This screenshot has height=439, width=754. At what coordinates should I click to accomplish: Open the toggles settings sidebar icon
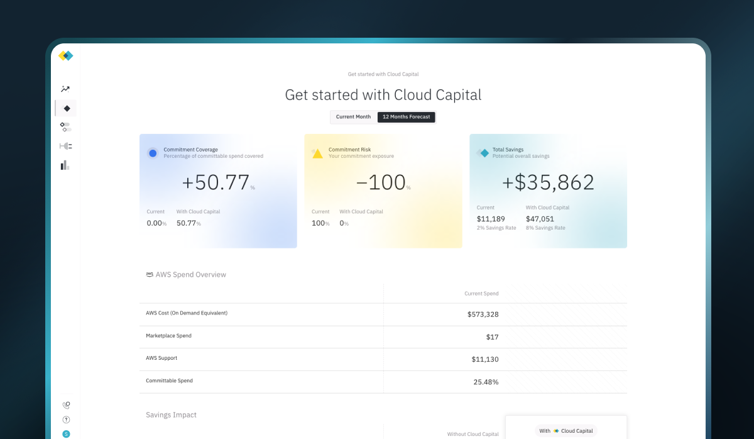click(65, 127)
